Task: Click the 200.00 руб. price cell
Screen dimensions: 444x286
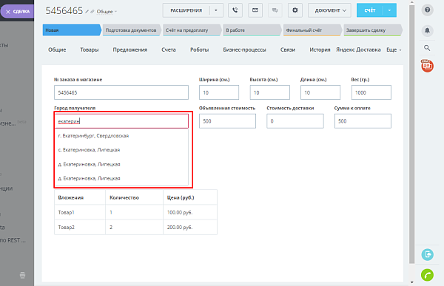Action: [x=190, y=227]
